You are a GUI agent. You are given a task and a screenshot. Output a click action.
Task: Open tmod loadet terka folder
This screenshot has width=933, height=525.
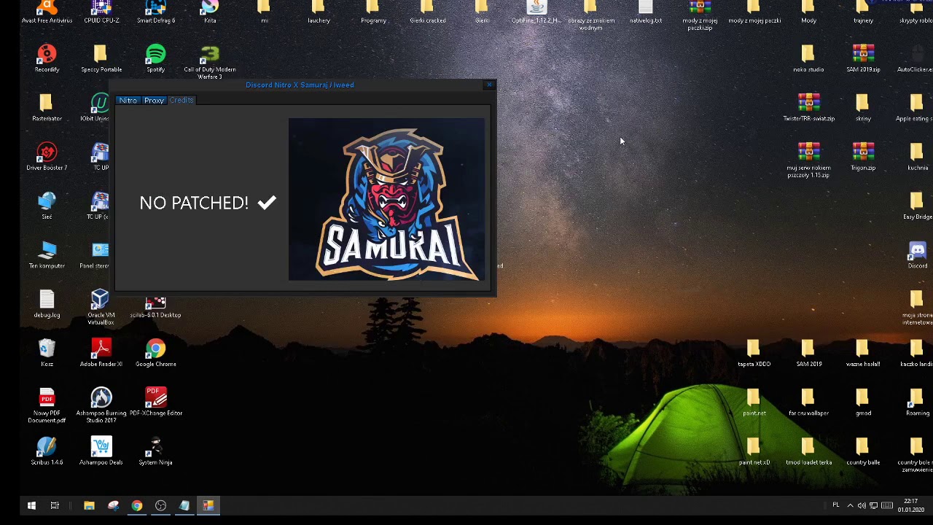(x=808, y=452)
